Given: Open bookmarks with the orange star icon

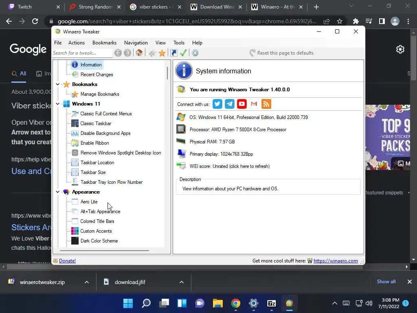Looking at the screenshot, I should coord(162,53).
